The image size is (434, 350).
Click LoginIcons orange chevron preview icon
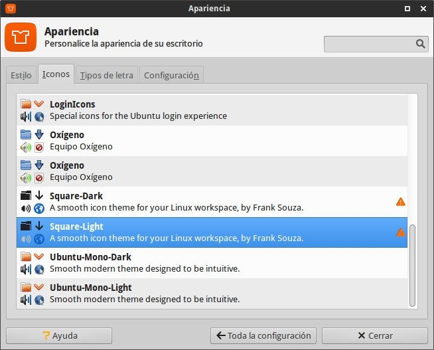click(39, 104)
